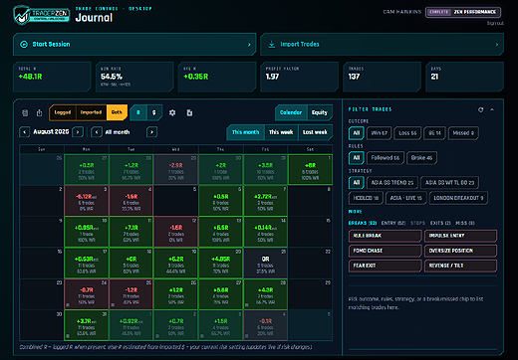Click note marker on the -0.1R day

pyautogui.click(x=247, y=336)
